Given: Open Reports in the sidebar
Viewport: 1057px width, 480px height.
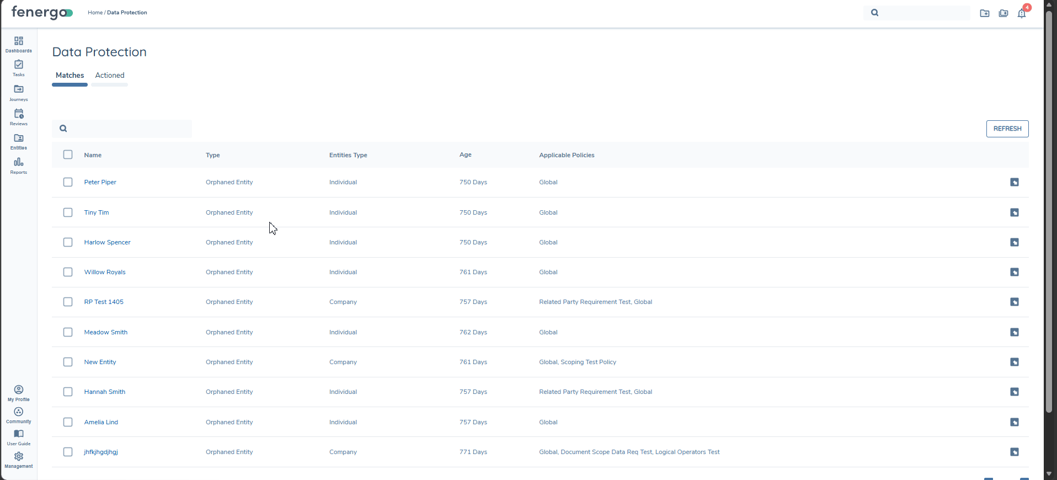Looking at the screenshot, I should coord(19,166).
